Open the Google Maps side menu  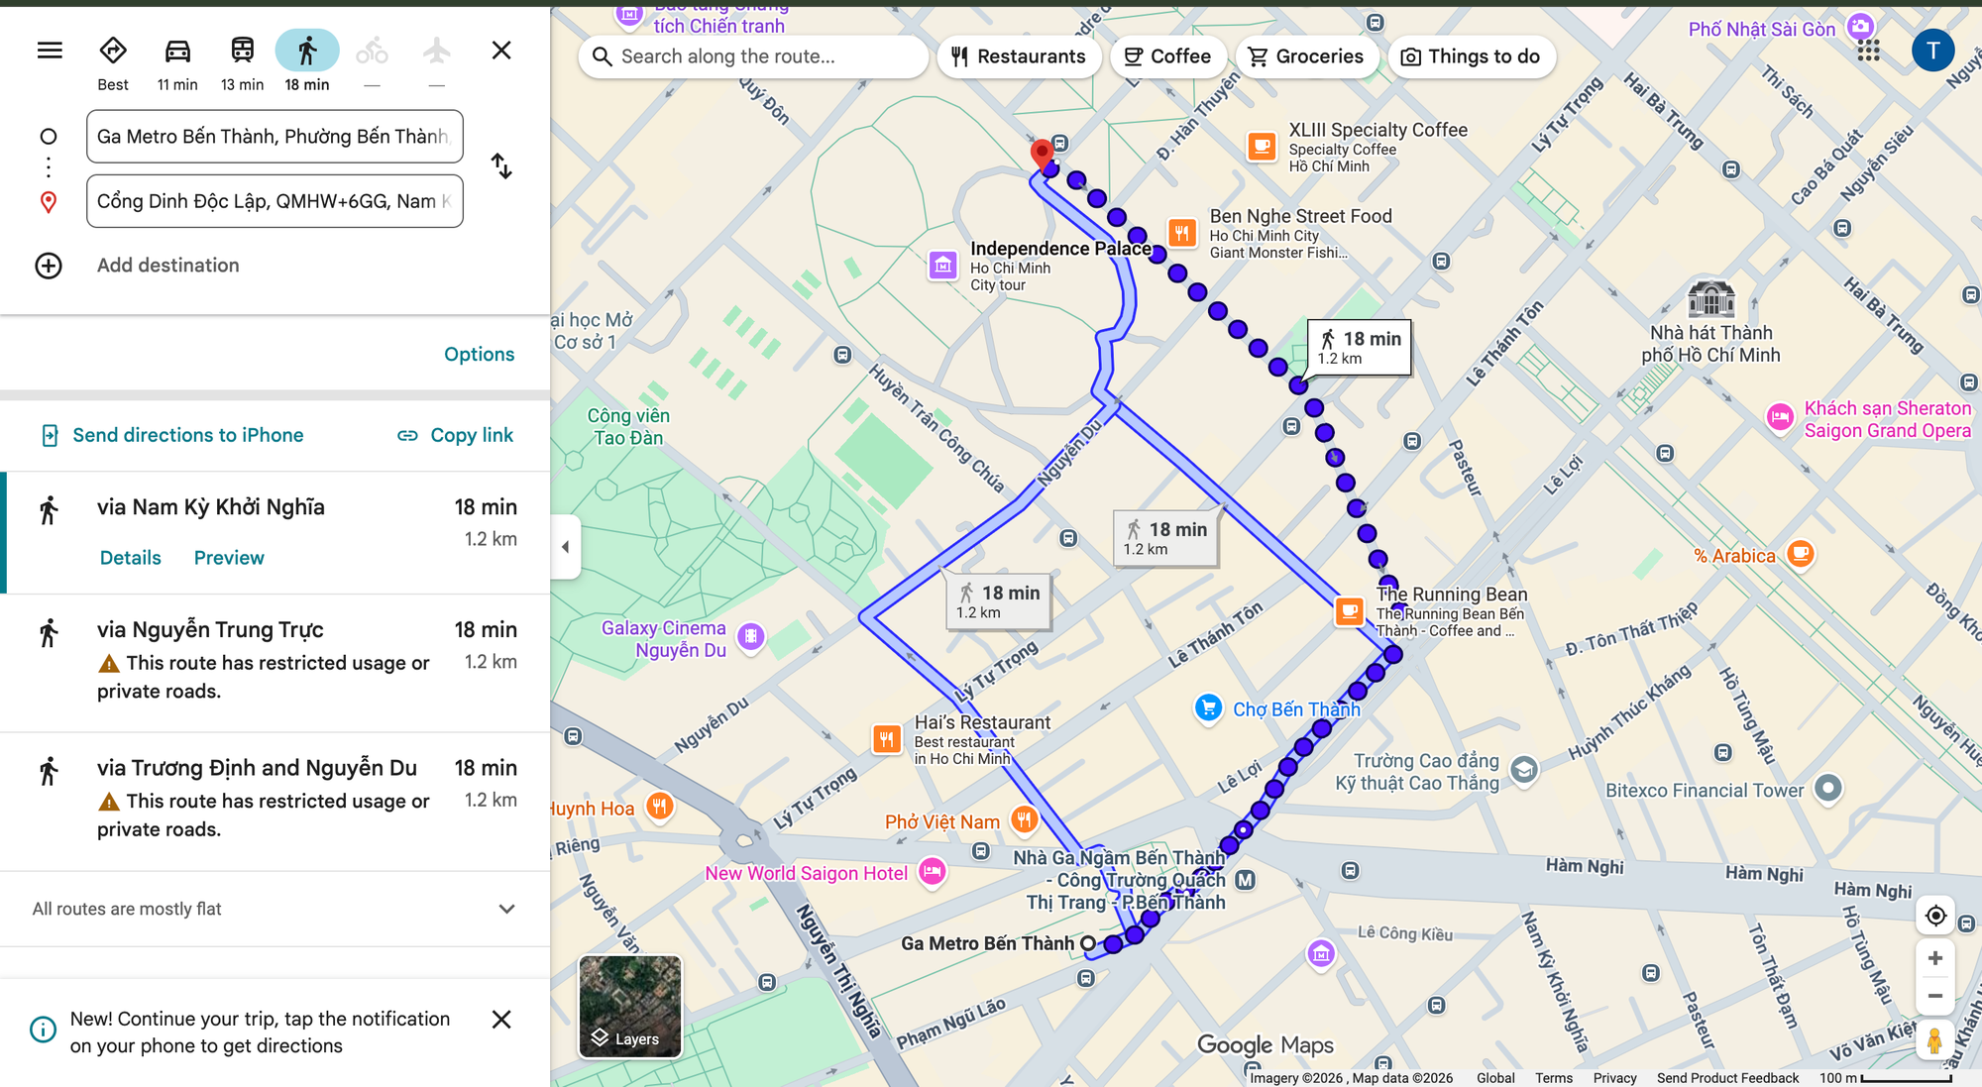(x=49, y=50)
